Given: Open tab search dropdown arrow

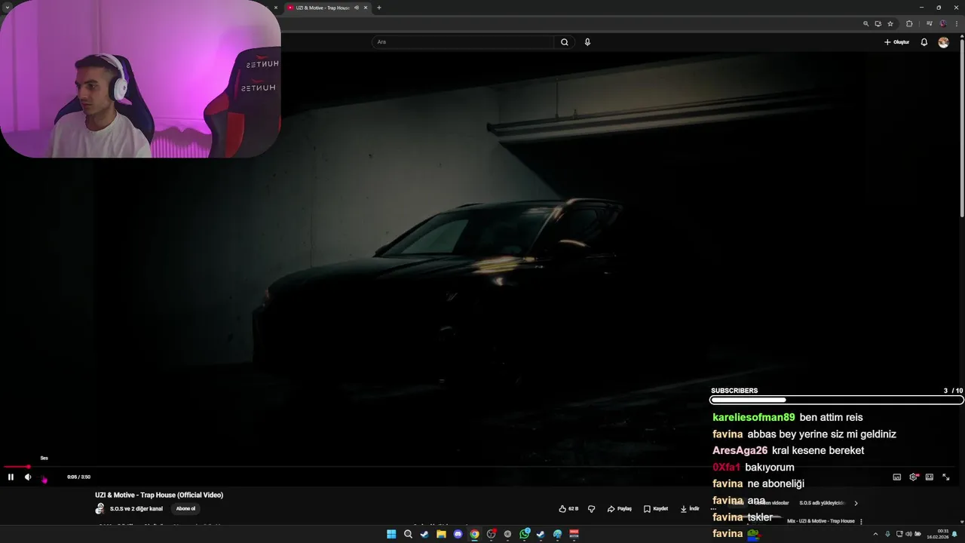Looking at the screenshot, I should pos(8,8).
